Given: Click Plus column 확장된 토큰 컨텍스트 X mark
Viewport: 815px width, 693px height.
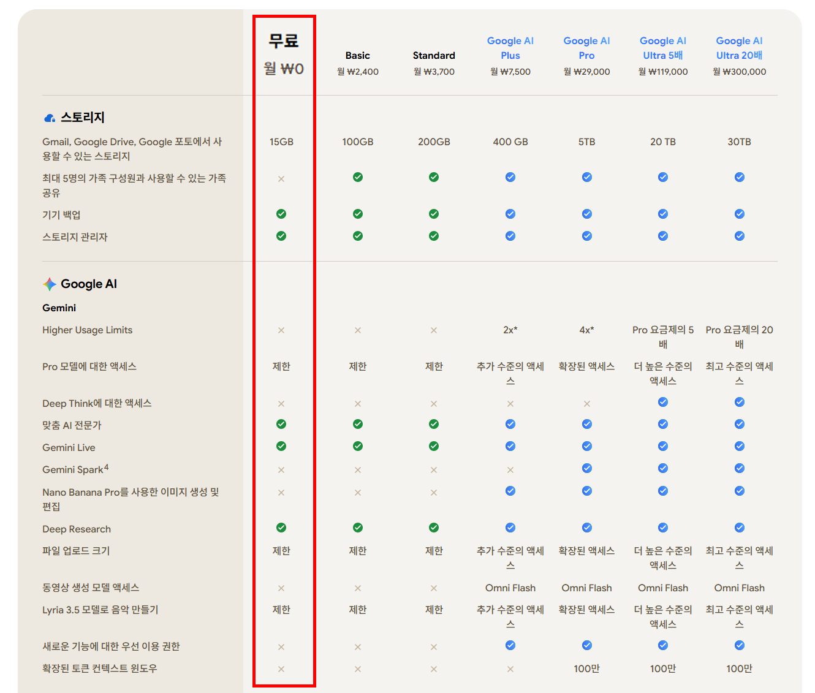Looking at the screenshot, I should click(510, 669).
